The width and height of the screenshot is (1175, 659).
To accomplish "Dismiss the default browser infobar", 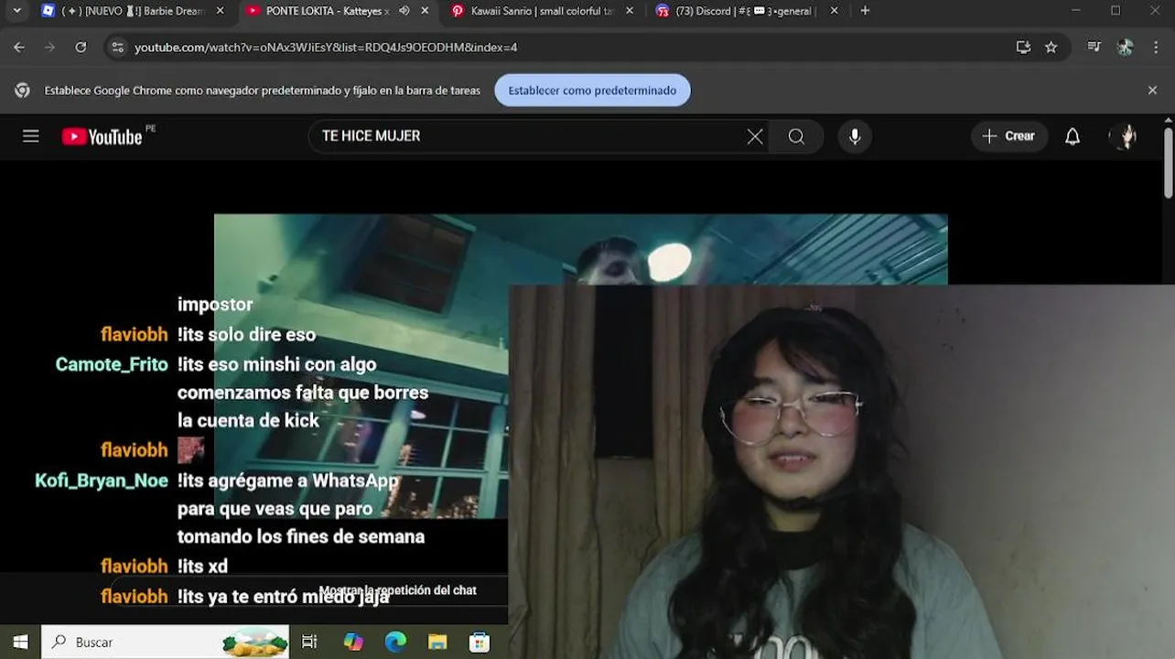I will [1152, 91].
